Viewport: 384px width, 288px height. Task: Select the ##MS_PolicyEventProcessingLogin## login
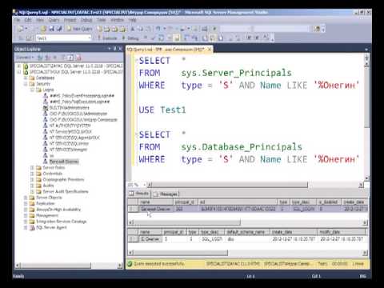[x=82, y=96]
